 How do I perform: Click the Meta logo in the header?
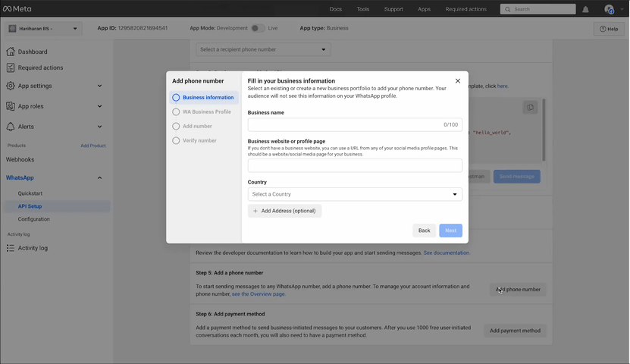pos(17,9)
